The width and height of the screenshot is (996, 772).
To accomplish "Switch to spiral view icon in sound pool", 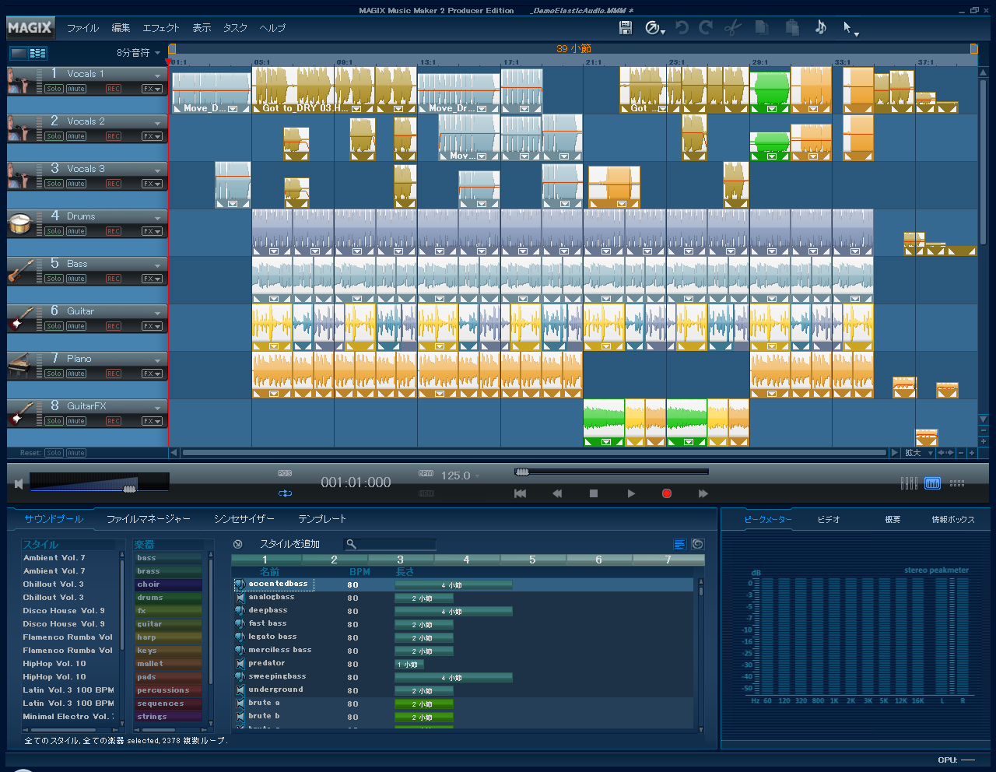I will coord(698,544).
